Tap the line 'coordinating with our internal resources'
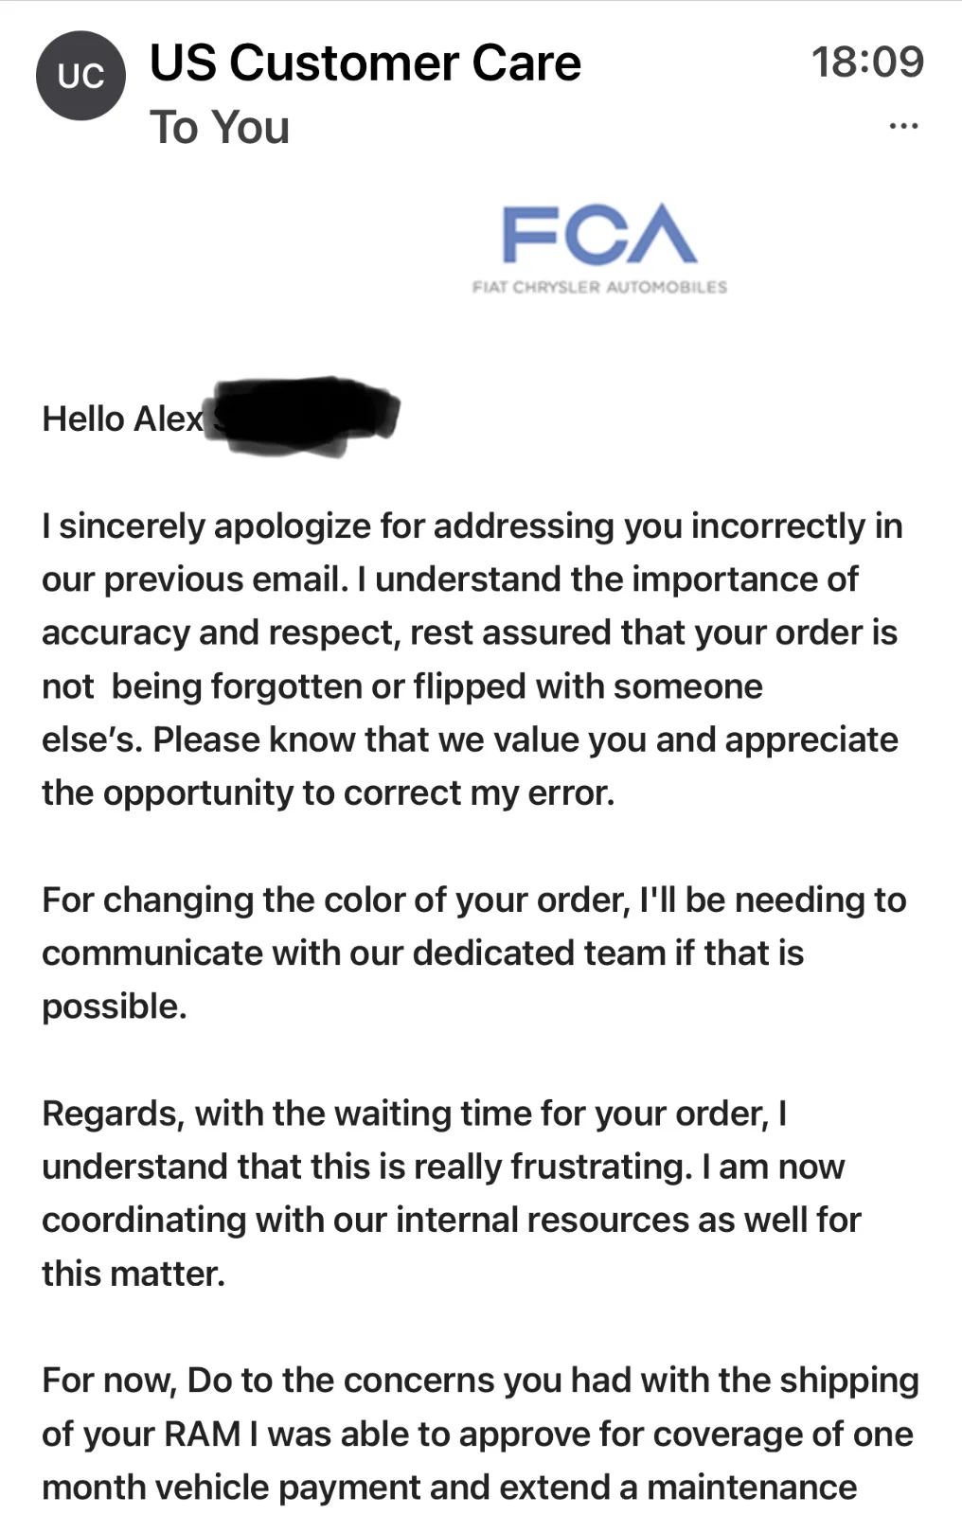The height and width of the screenshot is (1515, 962). (x=452, y=1220)
